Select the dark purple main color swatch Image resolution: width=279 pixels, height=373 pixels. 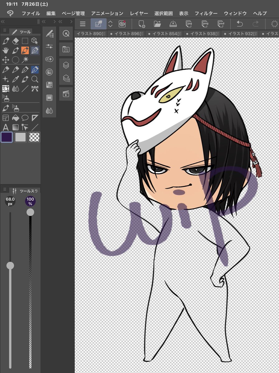7,137
